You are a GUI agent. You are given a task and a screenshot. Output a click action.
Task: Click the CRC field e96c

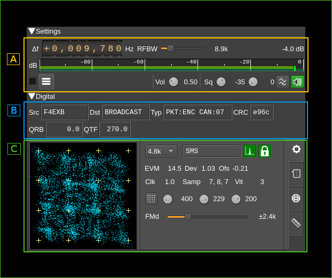point(262,112)
